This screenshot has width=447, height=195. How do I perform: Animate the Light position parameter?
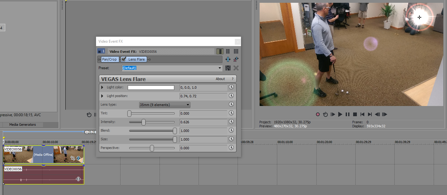coord(231,96)
